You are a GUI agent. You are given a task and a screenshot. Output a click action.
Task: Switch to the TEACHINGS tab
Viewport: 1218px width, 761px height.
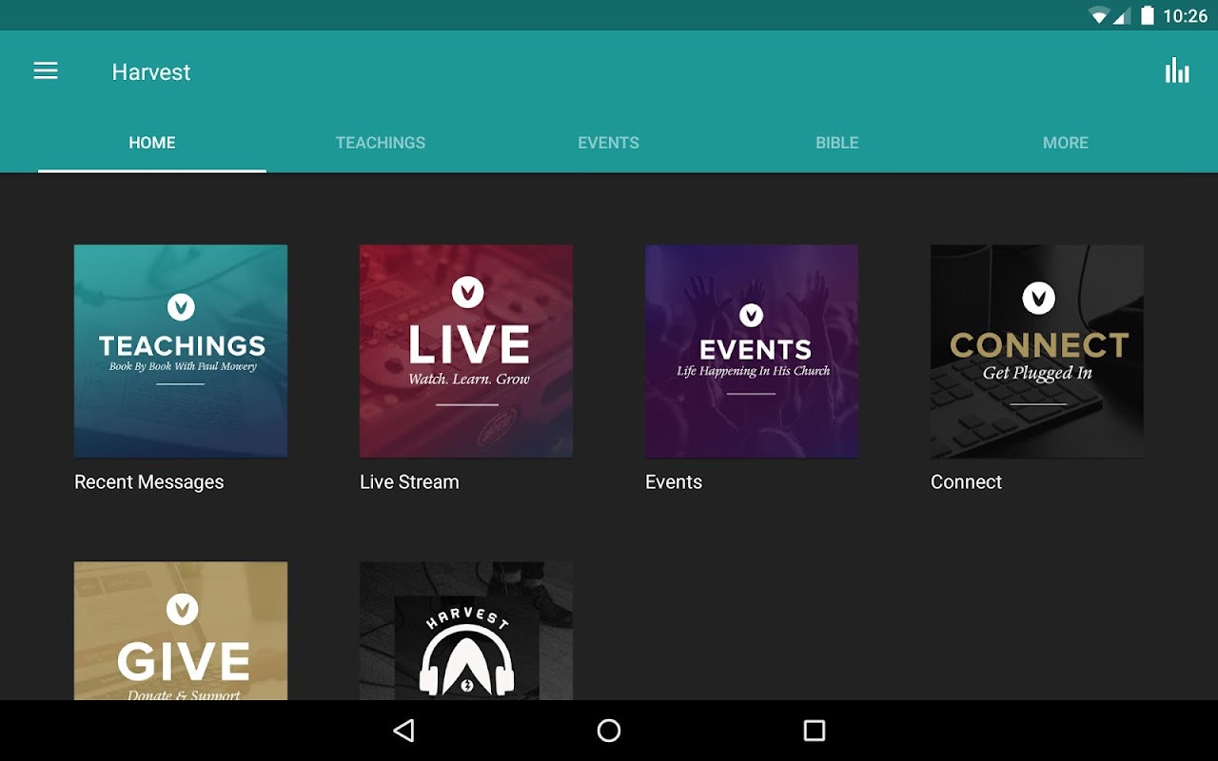click(x=381, y=143)
